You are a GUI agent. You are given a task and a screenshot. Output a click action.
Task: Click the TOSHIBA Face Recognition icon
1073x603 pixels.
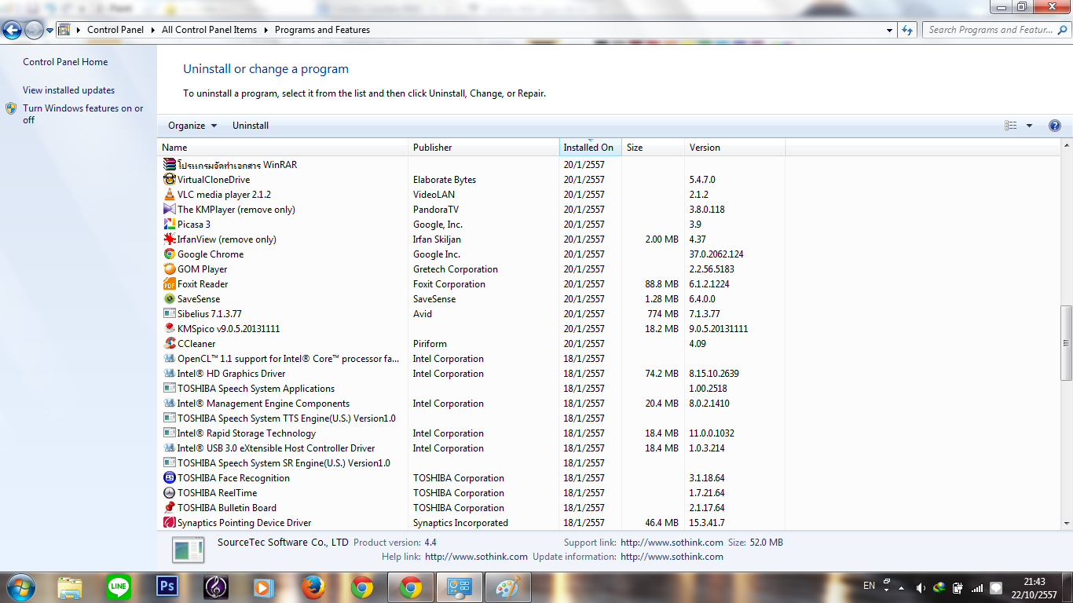click(169, 478)
